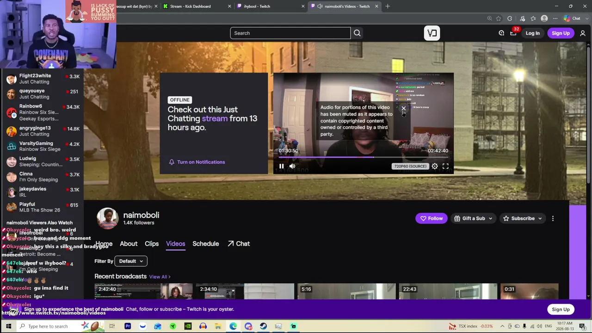592x333 pixels.
Task: Open the 22:43 video thumbnail
Action: point(448,291)
